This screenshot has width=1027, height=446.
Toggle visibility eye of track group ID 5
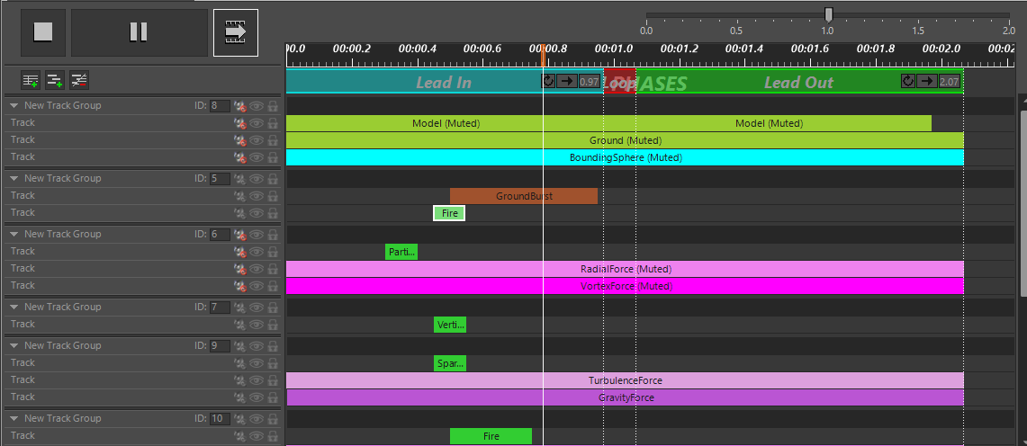[257, 178]
